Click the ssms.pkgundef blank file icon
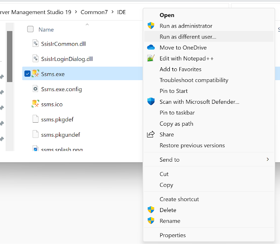Viewport: 280px width, 244px height. [x=35, y=134]
